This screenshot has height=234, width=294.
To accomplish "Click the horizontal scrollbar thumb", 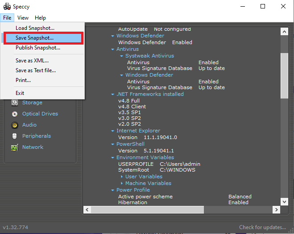I will click(x=147, y=209).
